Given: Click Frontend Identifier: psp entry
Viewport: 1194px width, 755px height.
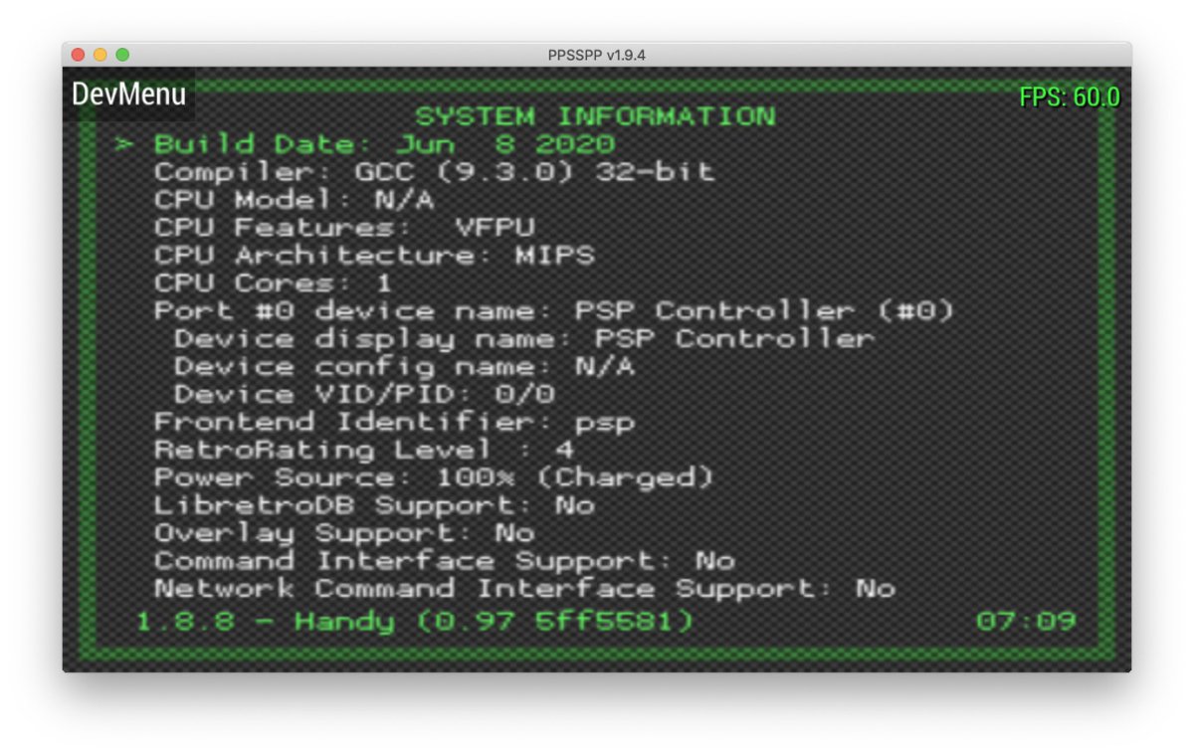Looking at the screenshot, I should tap(395, 423).
